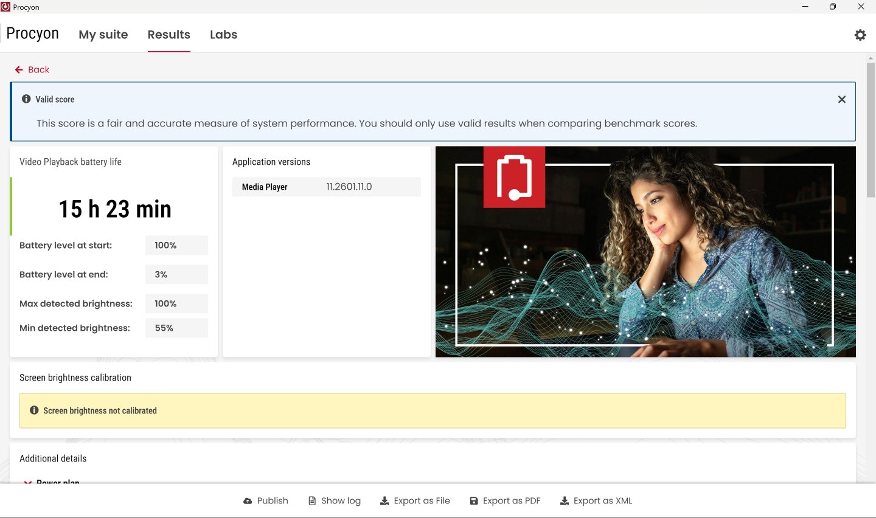Click the Additional details heading

click(53, 458)
